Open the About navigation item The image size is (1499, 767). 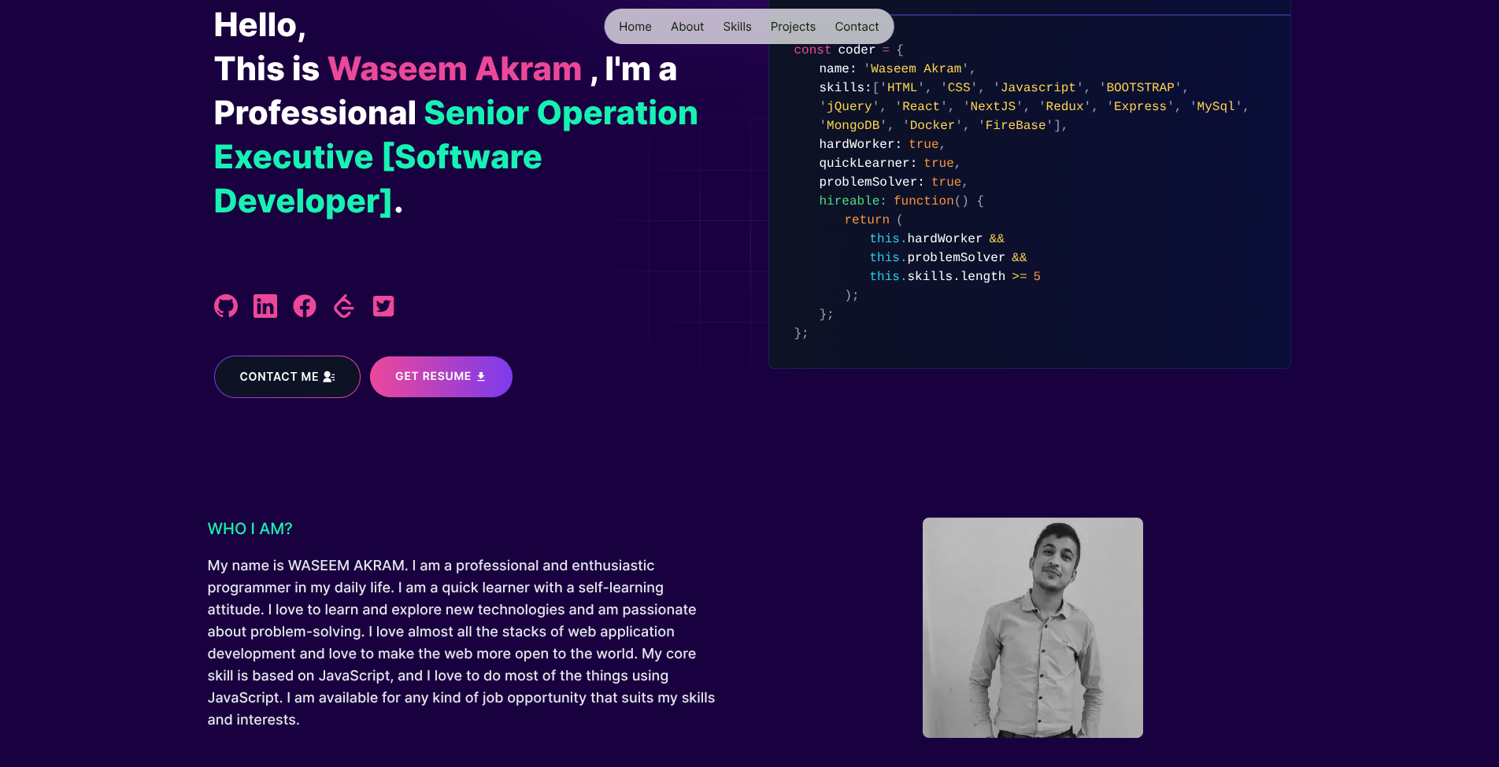pyautogui.click(x=687, y=26)
